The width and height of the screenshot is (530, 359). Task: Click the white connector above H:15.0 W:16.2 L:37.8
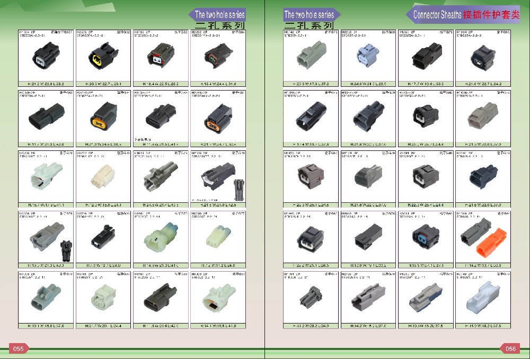[x=483, y=297]
